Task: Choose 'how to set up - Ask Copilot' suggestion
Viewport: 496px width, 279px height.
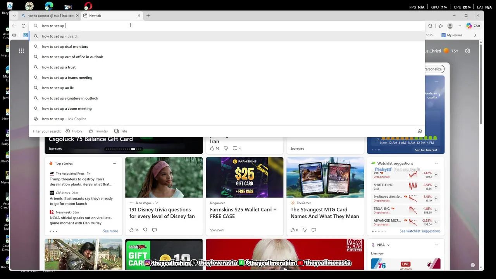Action: 227,119
